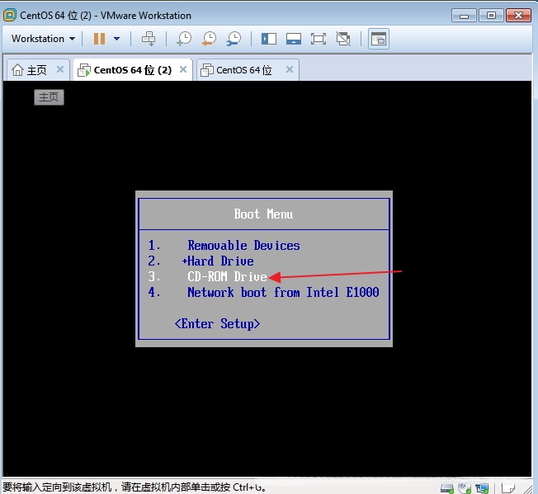Open the Workstation menu dropdown

click(x=43, y=39)
